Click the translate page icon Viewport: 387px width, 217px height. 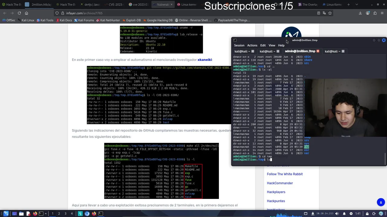click(x=324, y=13)
